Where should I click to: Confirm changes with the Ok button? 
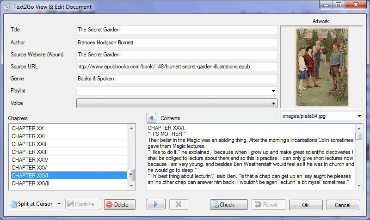[305, 204]
